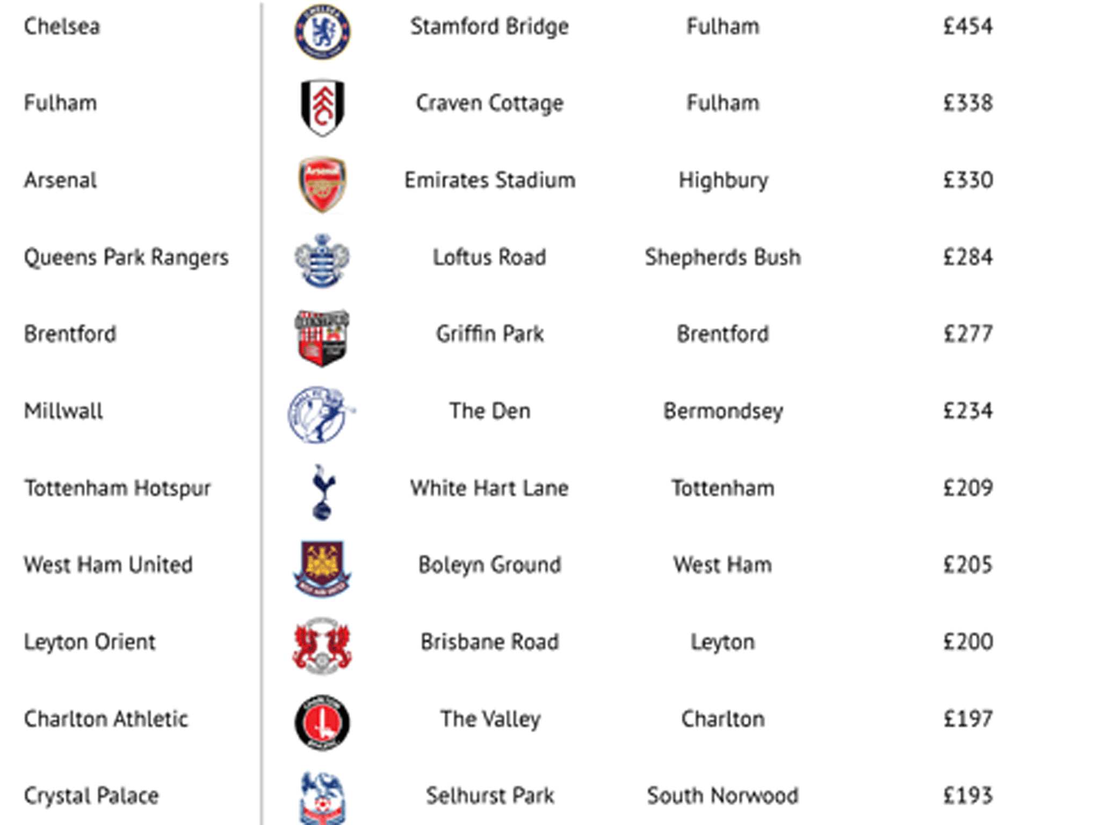Click the West Ham United crest
1100x825 pixels.
pos(322,569)
